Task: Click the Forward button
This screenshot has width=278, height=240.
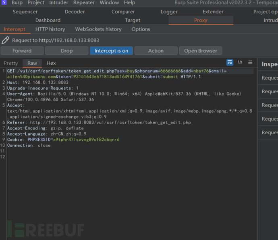Action: click(22, 51)
